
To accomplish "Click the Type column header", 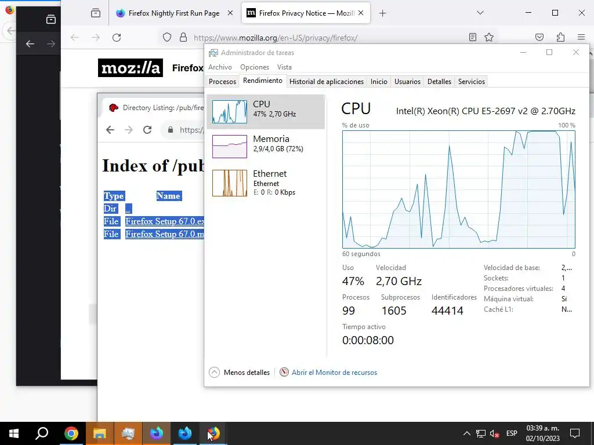I will pos(114,196).
